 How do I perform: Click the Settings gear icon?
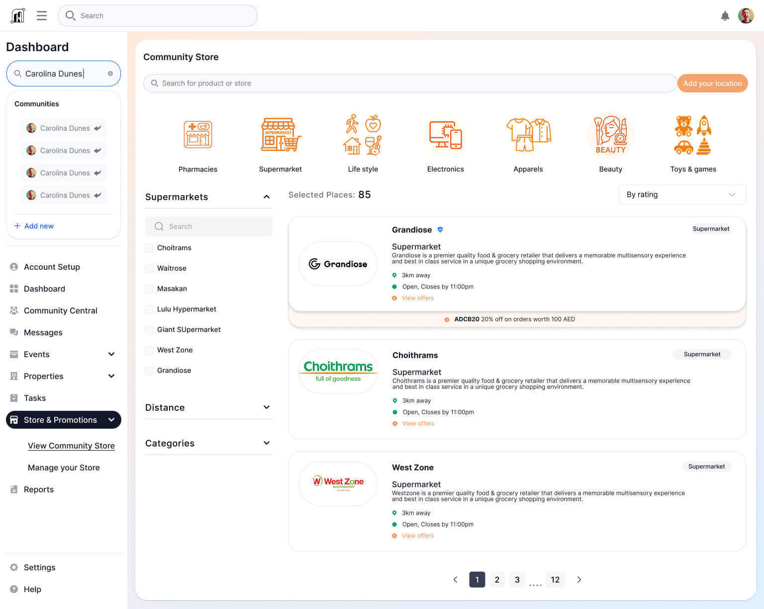pyautogui.click(x=14, y=567)
